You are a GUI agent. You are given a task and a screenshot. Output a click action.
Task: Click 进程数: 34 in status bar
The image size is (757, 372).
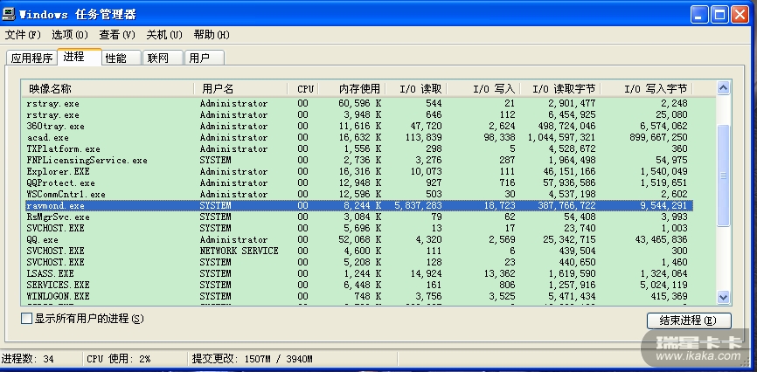tap(27, 359)
